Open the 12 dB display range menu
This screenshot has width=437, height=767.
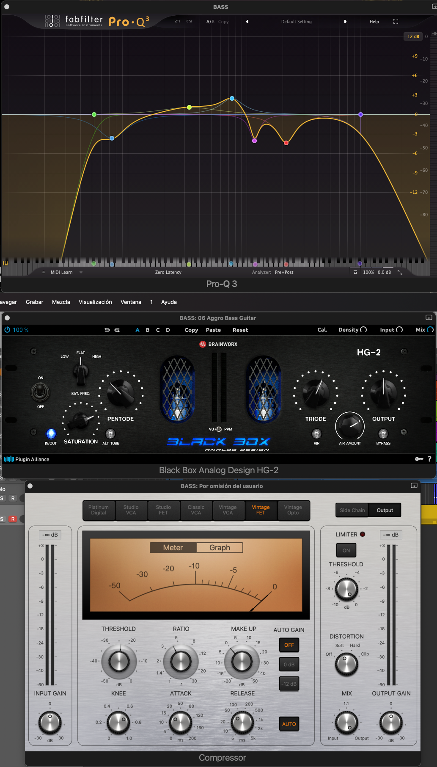coord(413,36)
